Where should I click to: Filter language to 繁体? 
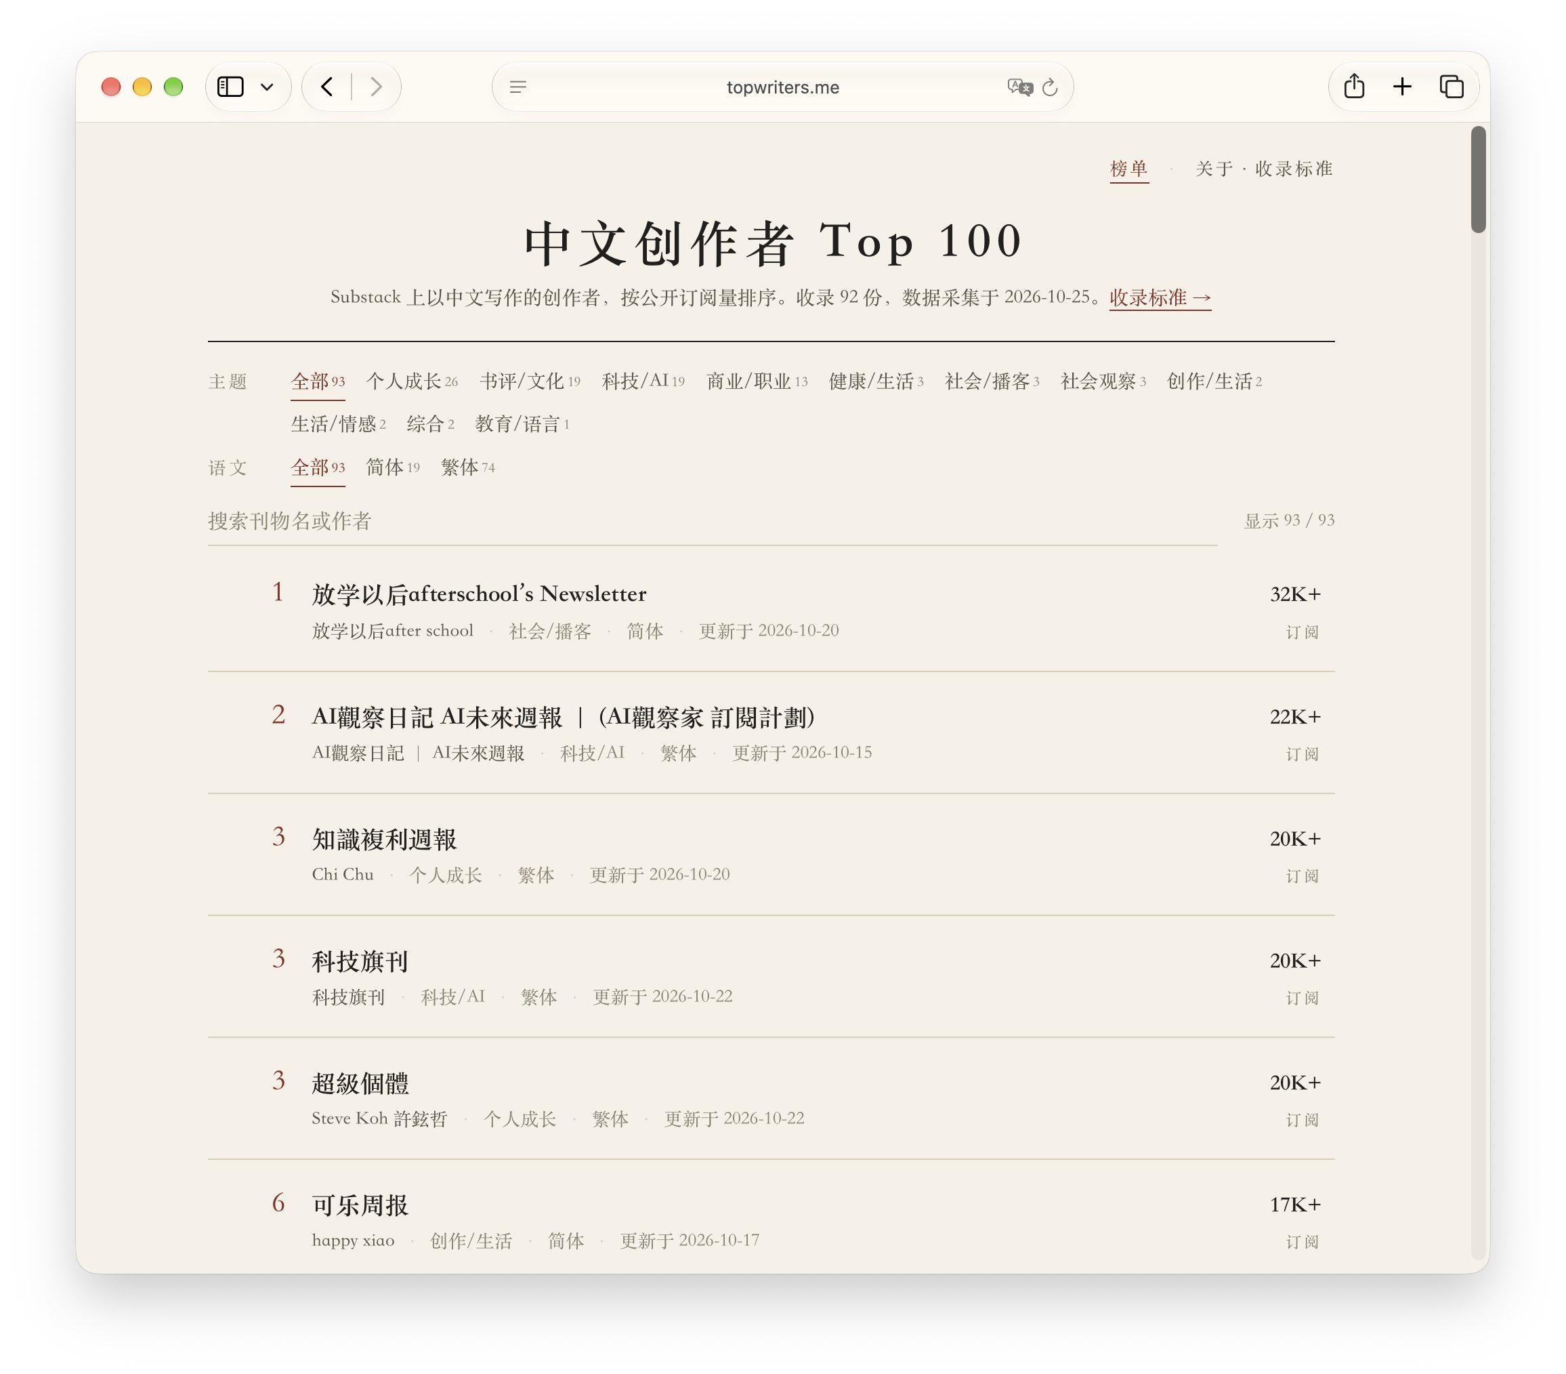point(467,467)
